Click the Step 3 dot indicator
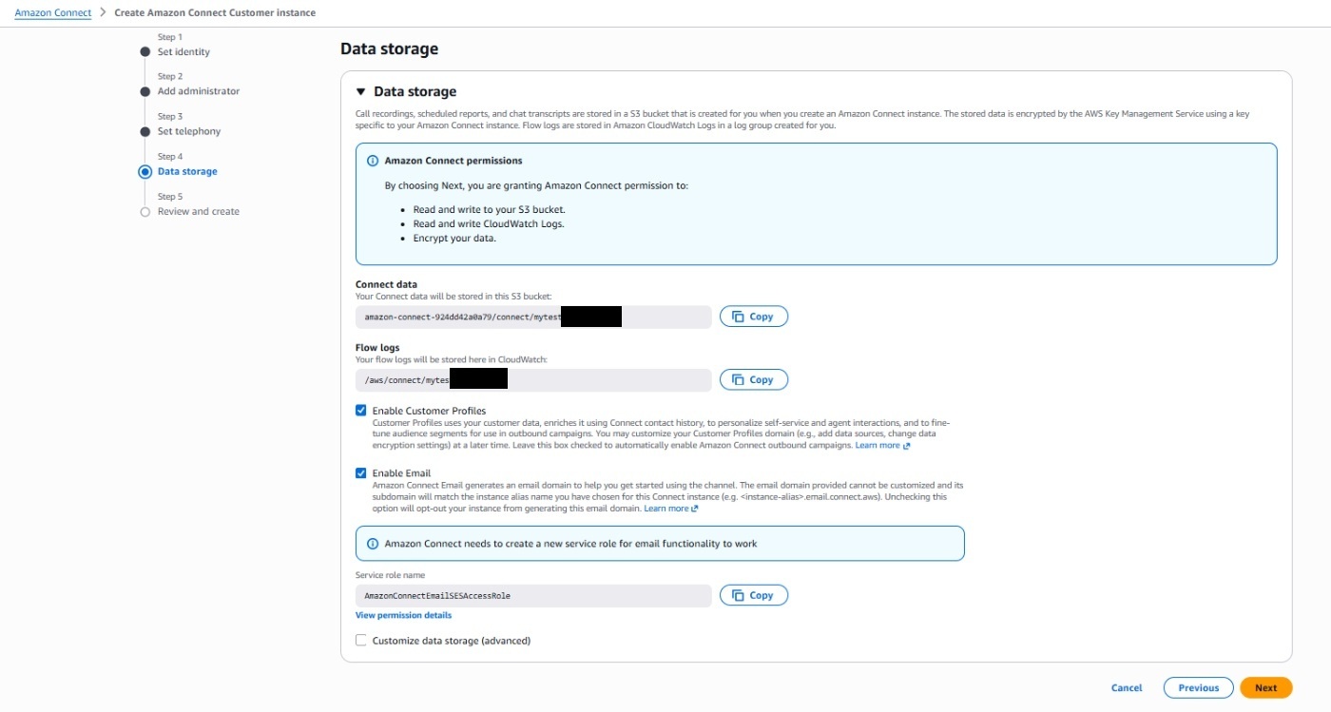This screenshot has width=1331, height=712. tap(145, 132)
